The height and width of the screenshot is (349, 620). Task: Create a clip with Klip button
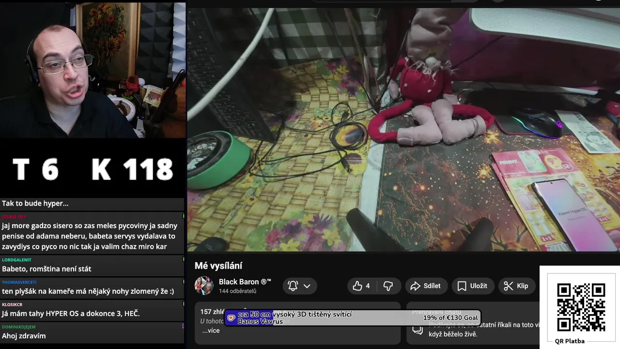[516, 286]
